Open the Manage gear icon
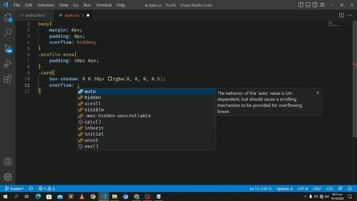Viewport: 357px width, 201px height. (8, 177)
